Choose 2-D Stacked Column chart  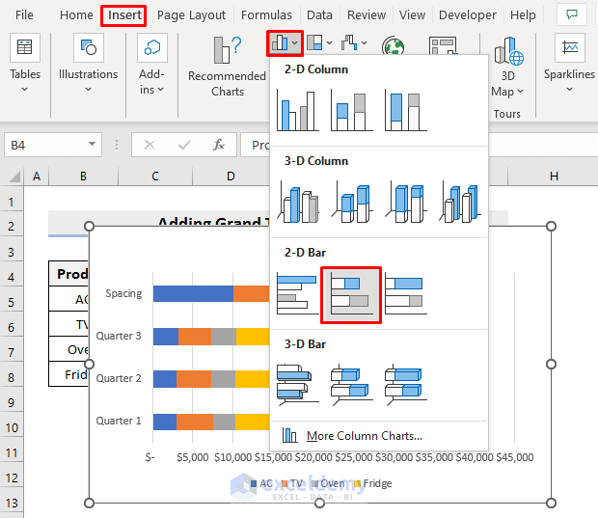click(352, 110)
